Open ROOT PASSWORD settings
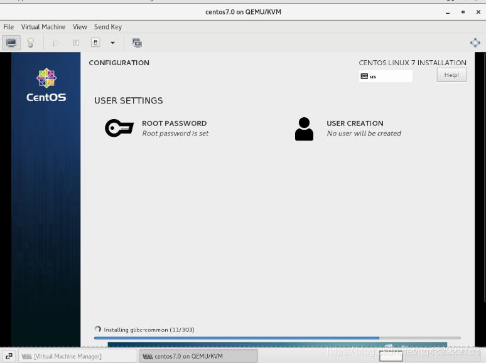Viewport: 486px width, 363px height. pyautogui.click(x=157, y=128)
